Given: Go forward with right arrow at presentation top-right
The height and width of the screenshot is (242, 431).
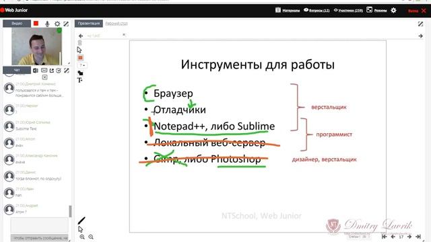Looking at the screenshot, I should pyautogui.click(x=420, y=36).
